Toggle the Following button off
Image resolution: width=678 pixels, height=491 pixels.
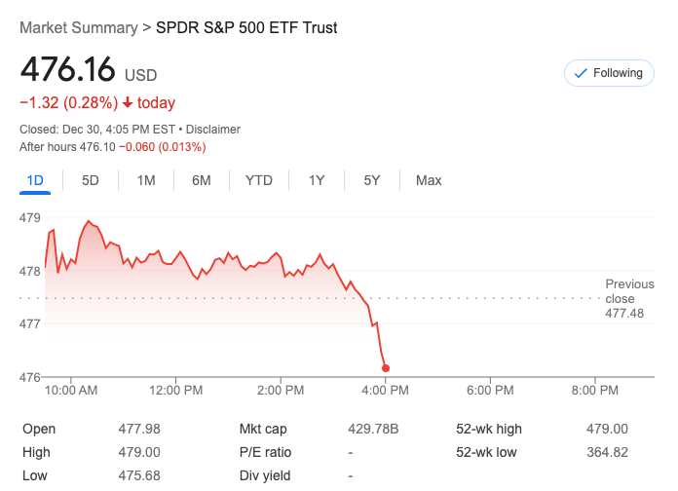pos(609,73)
